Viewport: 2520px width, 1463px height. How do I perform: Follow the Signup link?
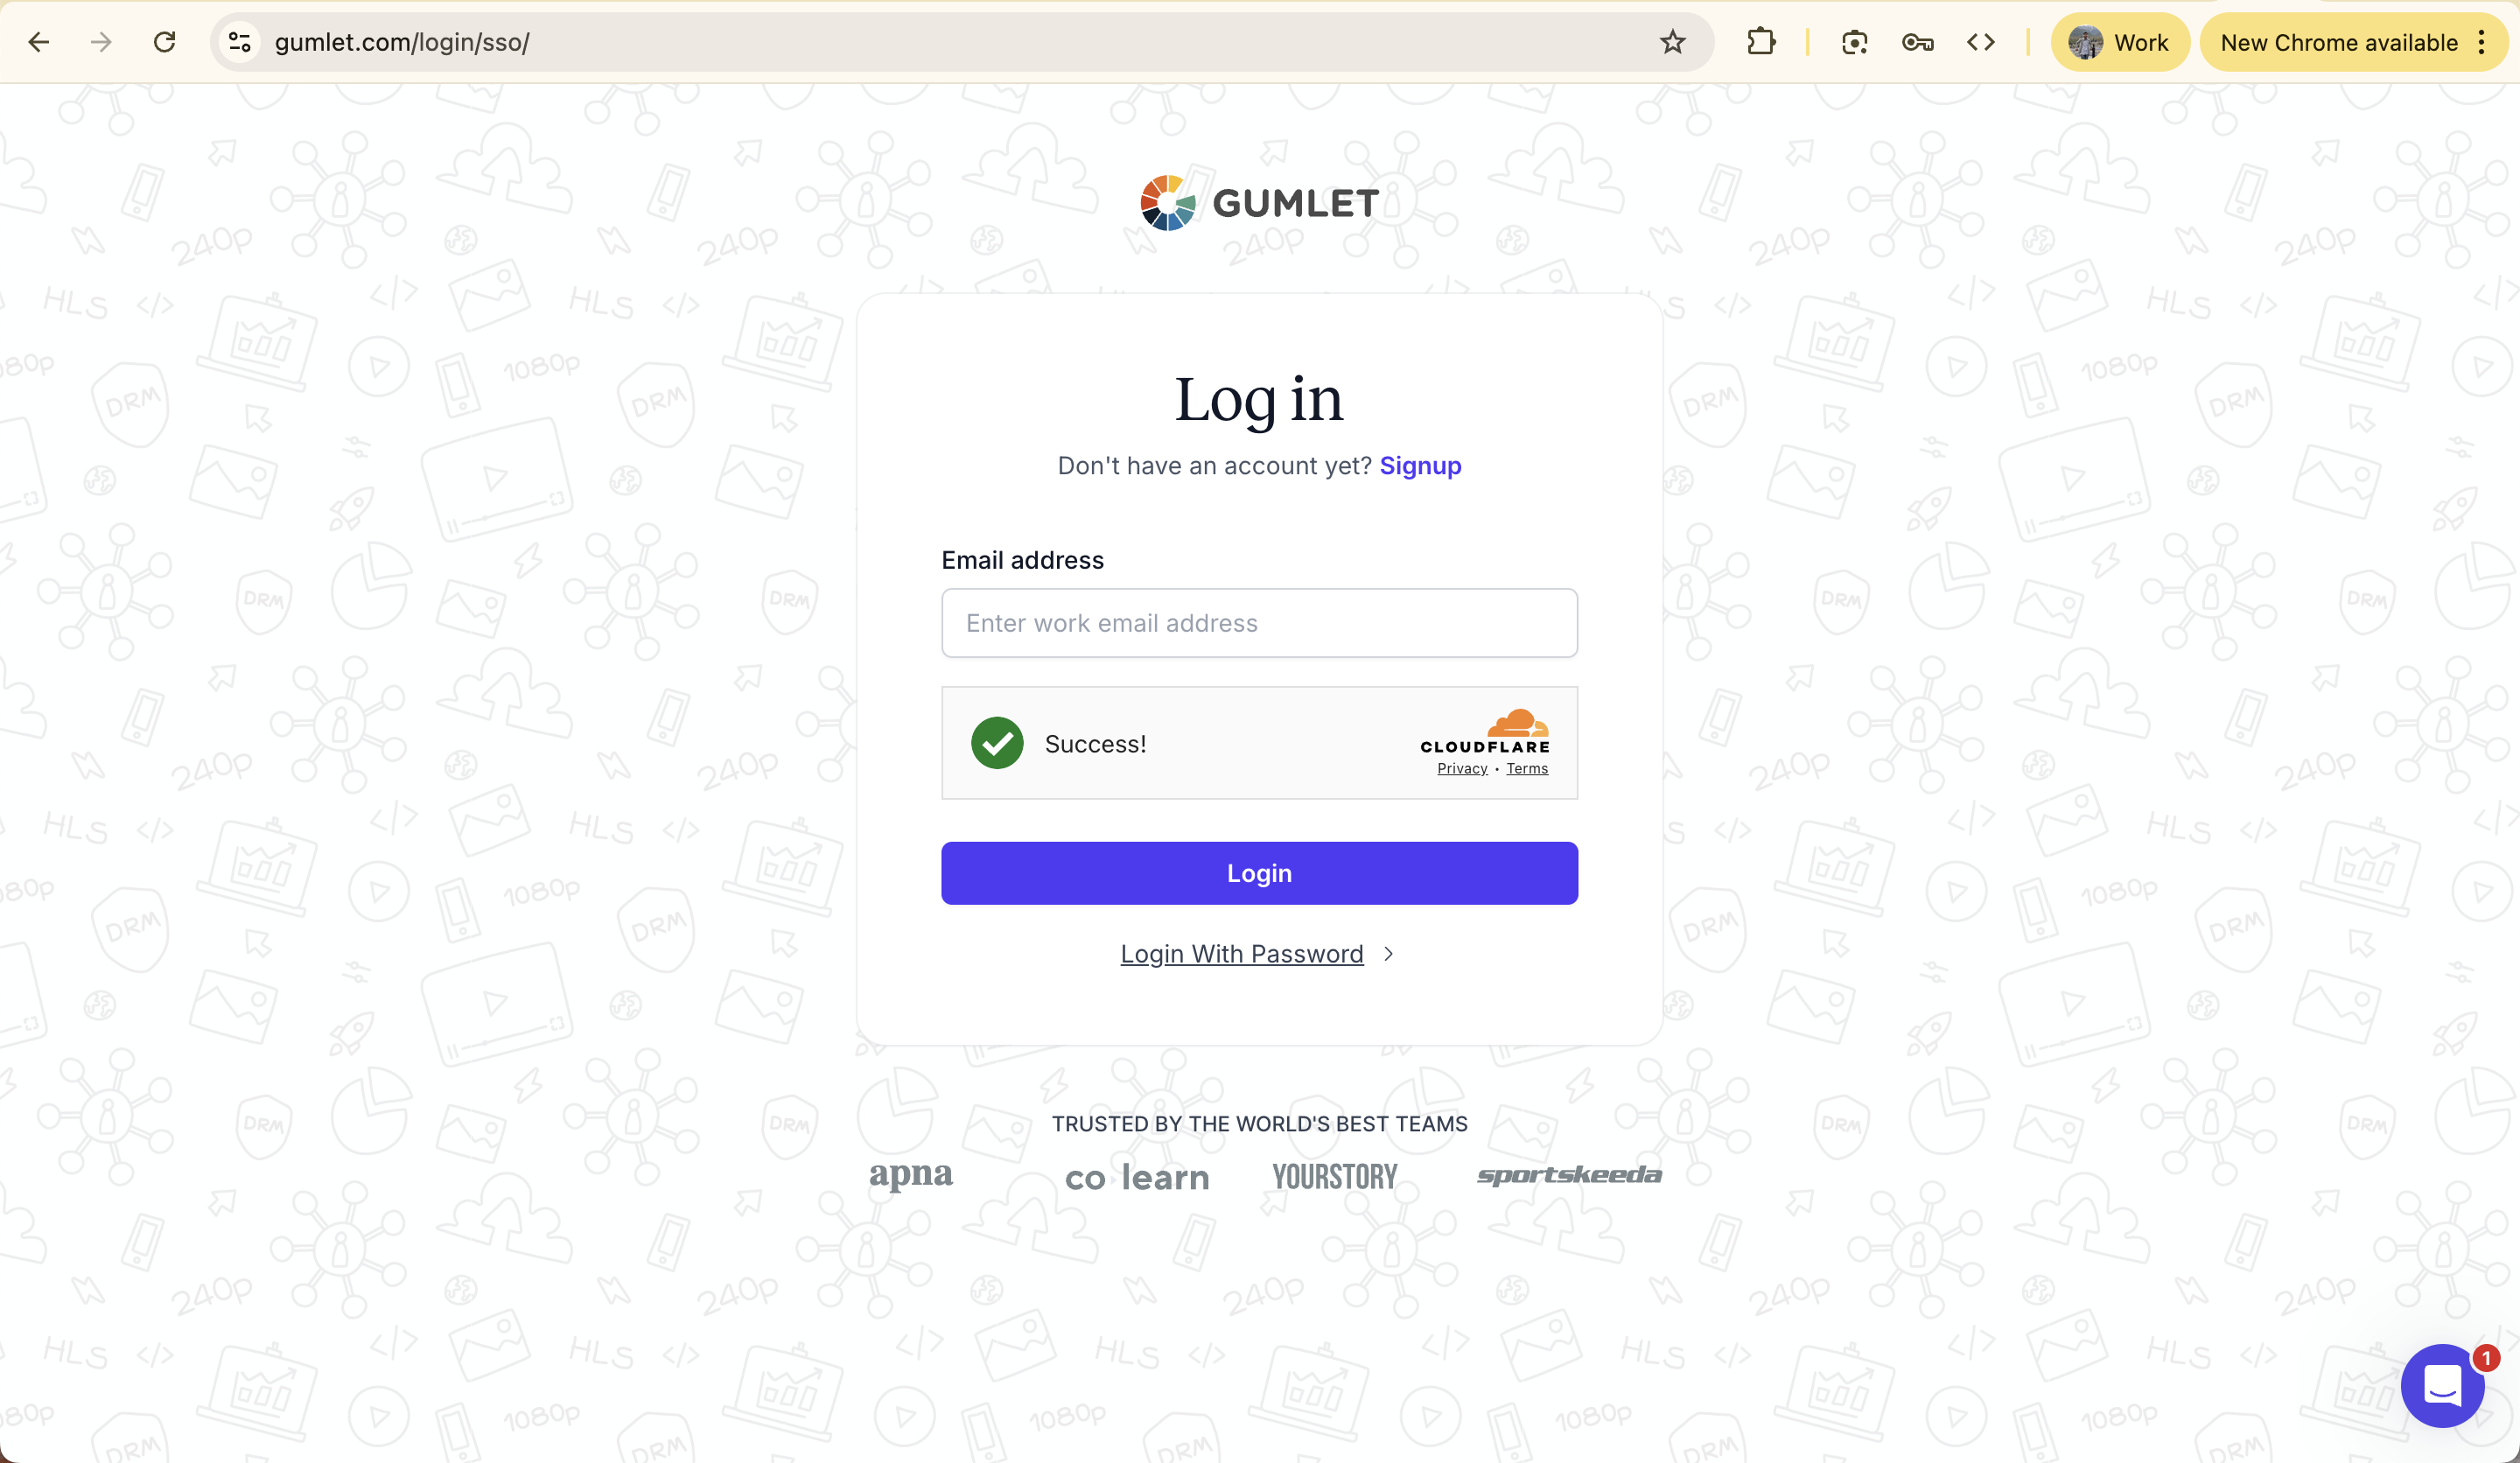(1420, 466)
